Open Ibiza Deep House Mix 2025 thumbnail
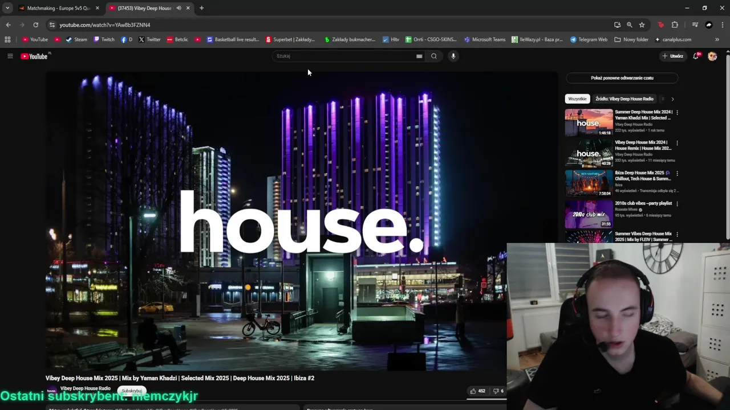This screenshot has width=730, height=410. pos(589,183)
